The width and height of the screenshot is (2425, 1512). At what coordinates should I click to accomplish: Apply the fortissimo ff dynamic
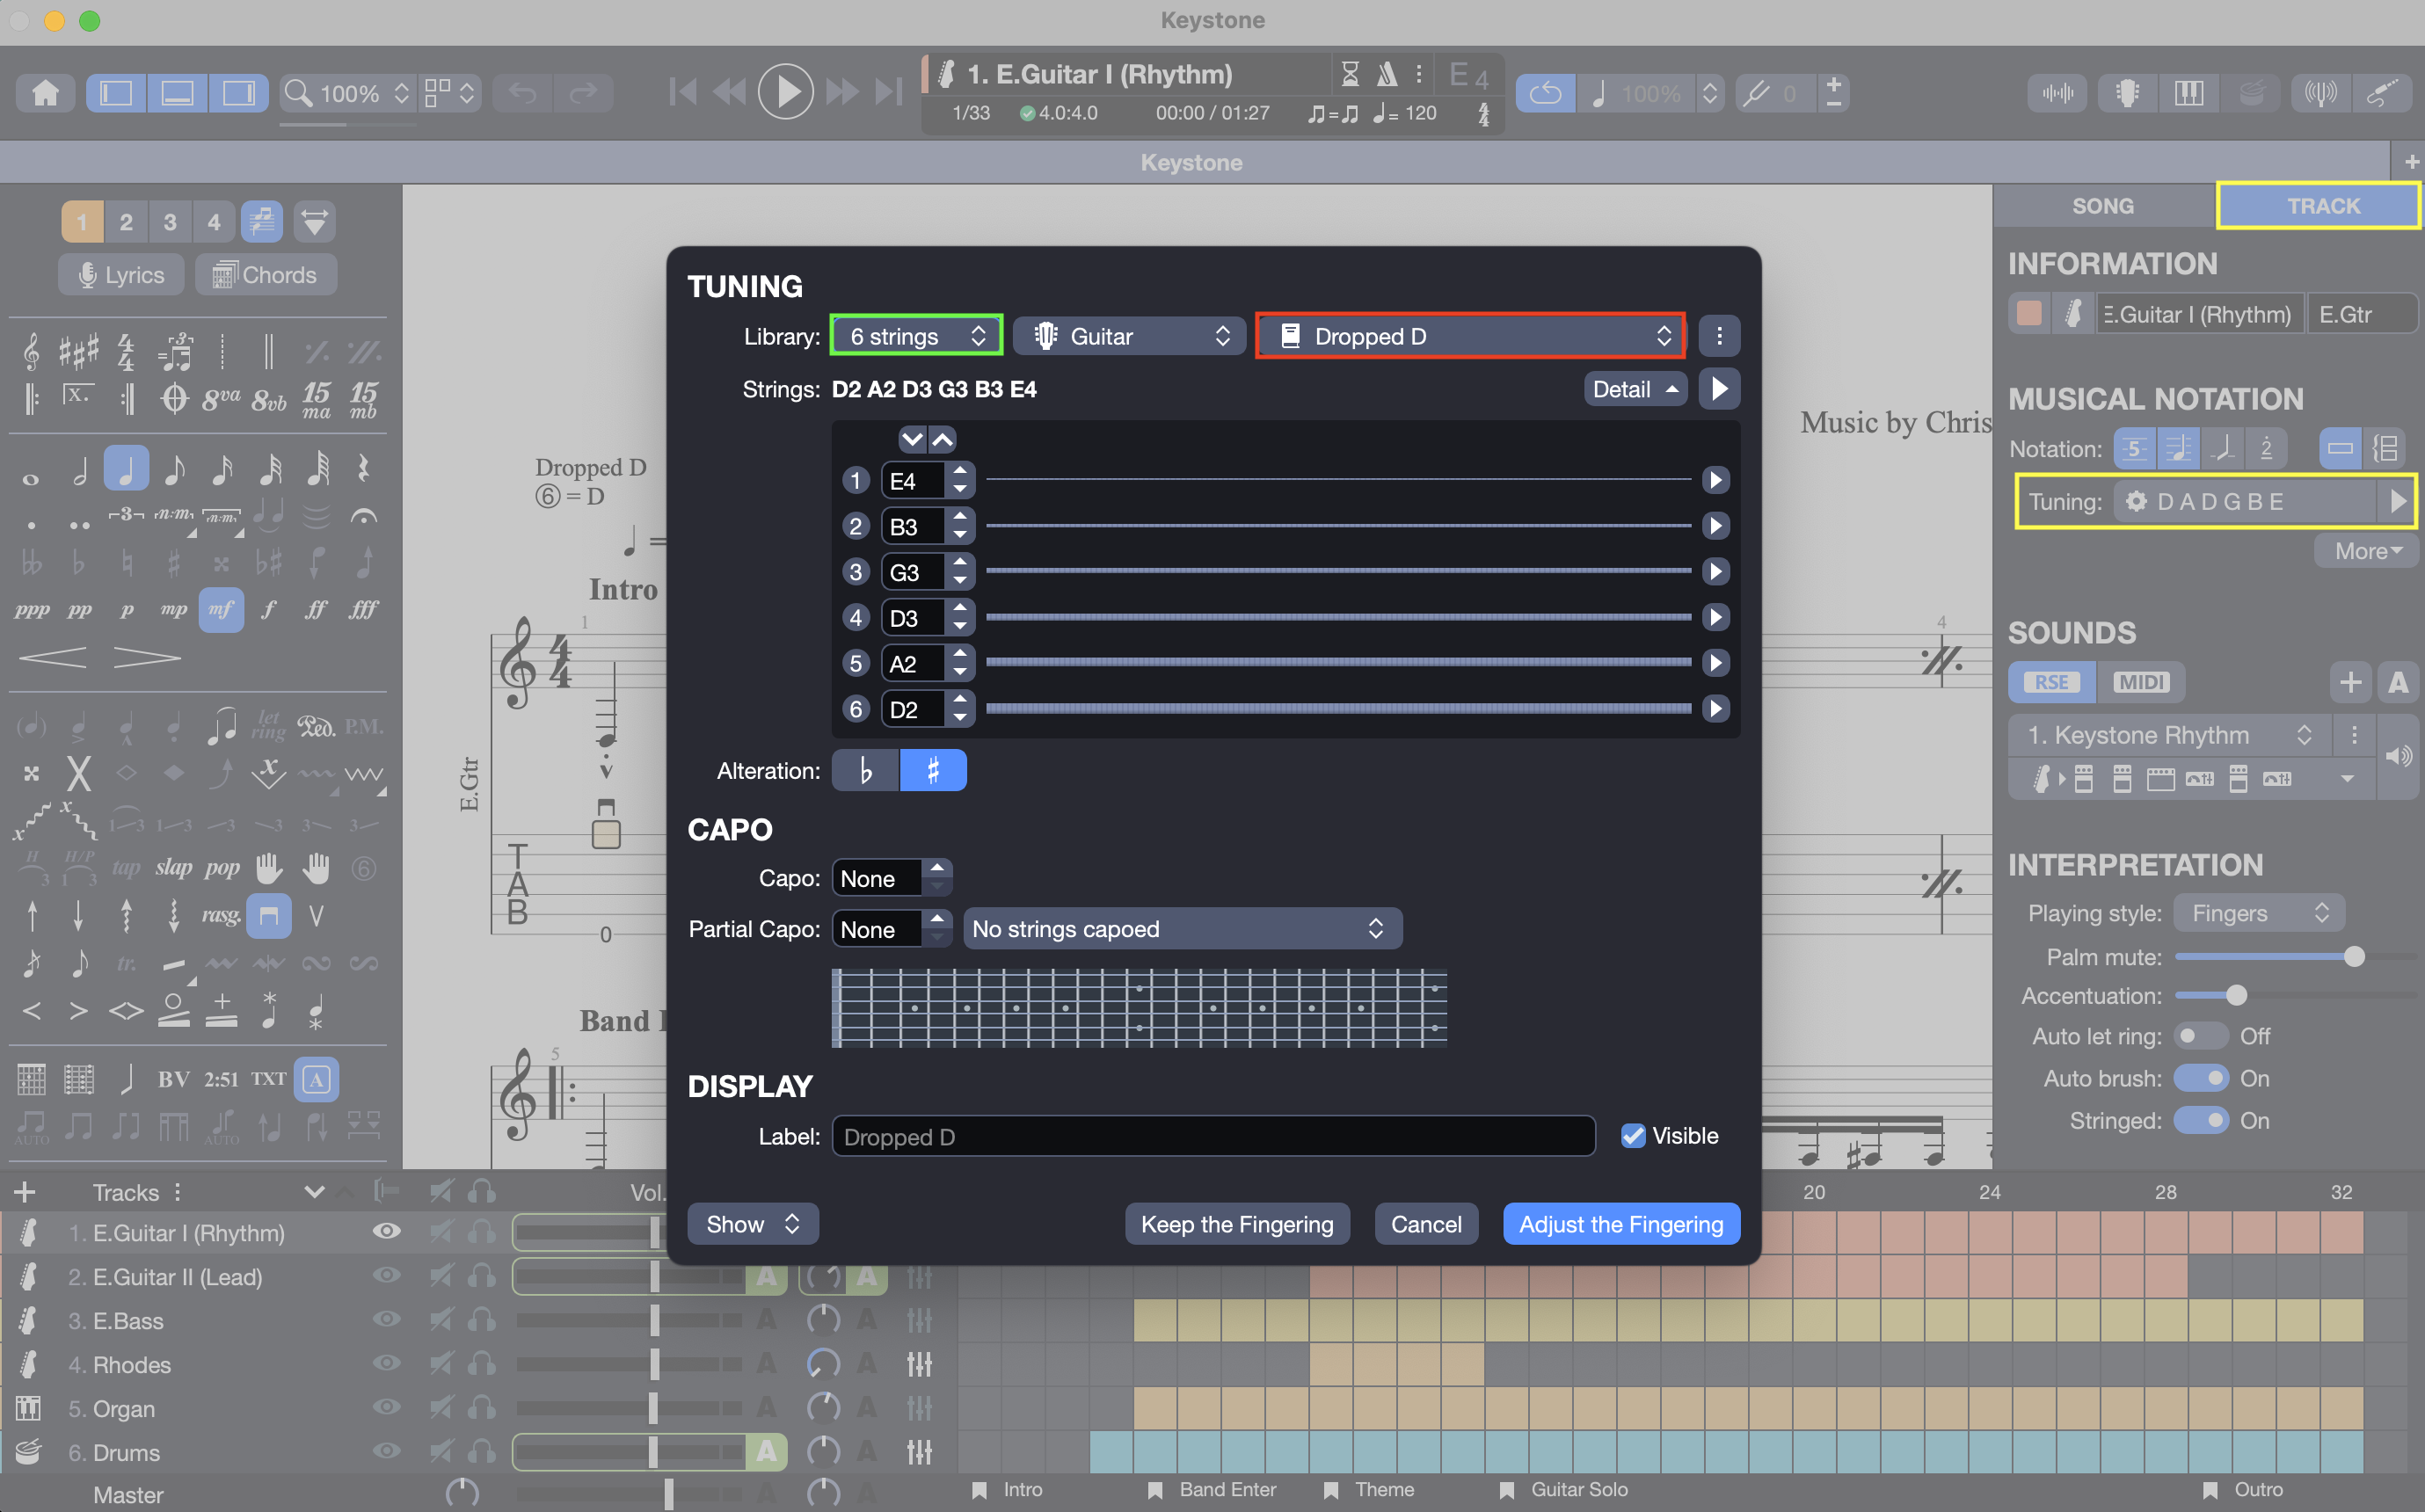click(316, 609)
